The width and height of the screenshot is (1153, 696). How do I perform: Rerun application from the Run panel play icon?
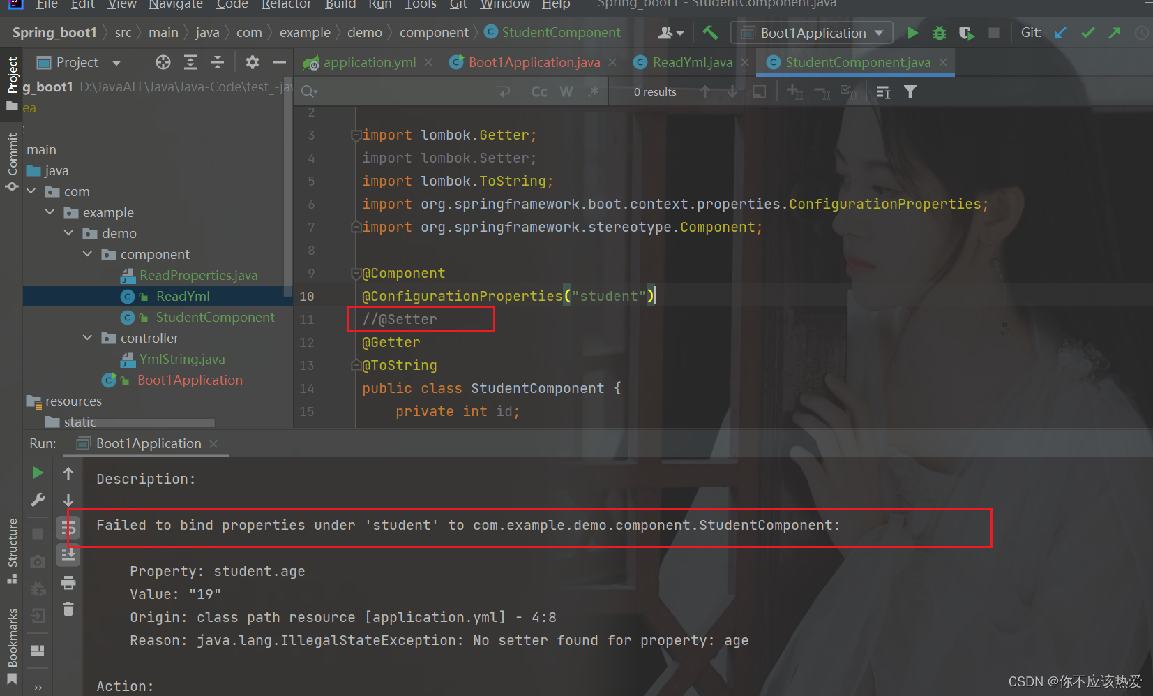point(38,472)
